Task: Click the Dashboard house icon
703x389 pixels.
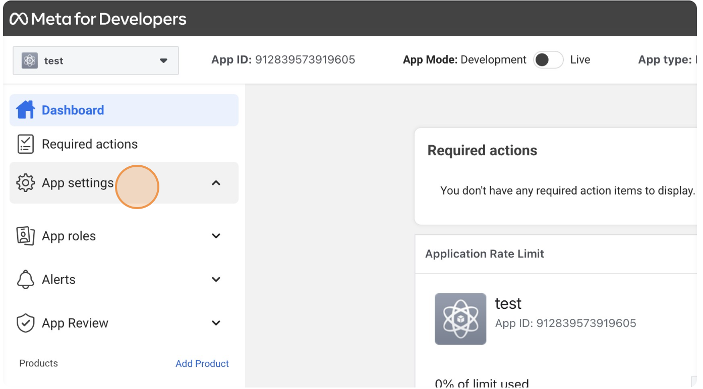Action: coord(25,110)
